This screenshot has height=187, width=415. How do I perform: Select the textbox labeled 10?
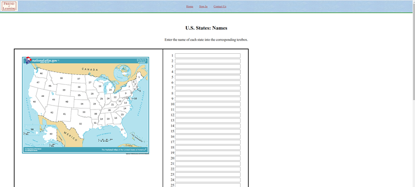pyautogui.click(x=207, y=104)
